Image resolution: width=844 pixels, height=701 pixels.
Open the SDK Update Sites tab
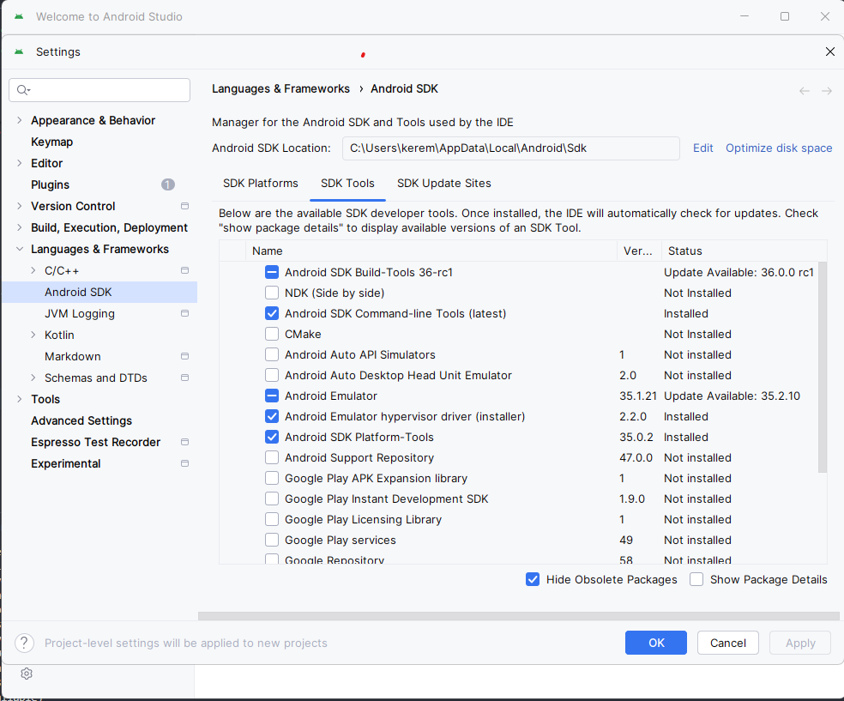(443, 183)
